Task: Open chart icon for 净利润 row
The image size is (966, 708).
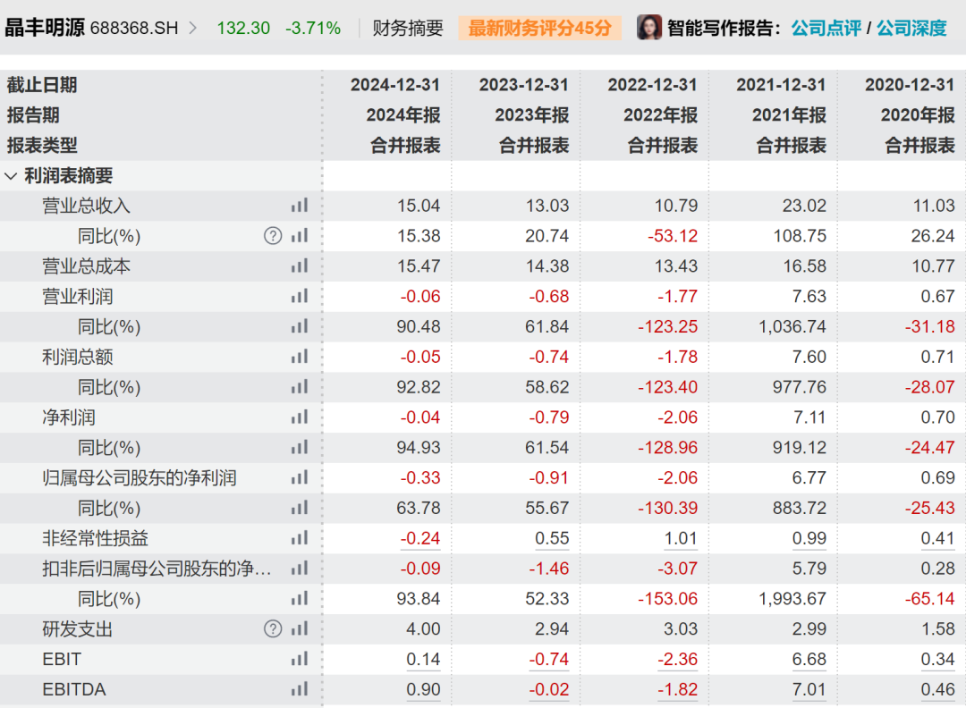Action: pos(300,417)
